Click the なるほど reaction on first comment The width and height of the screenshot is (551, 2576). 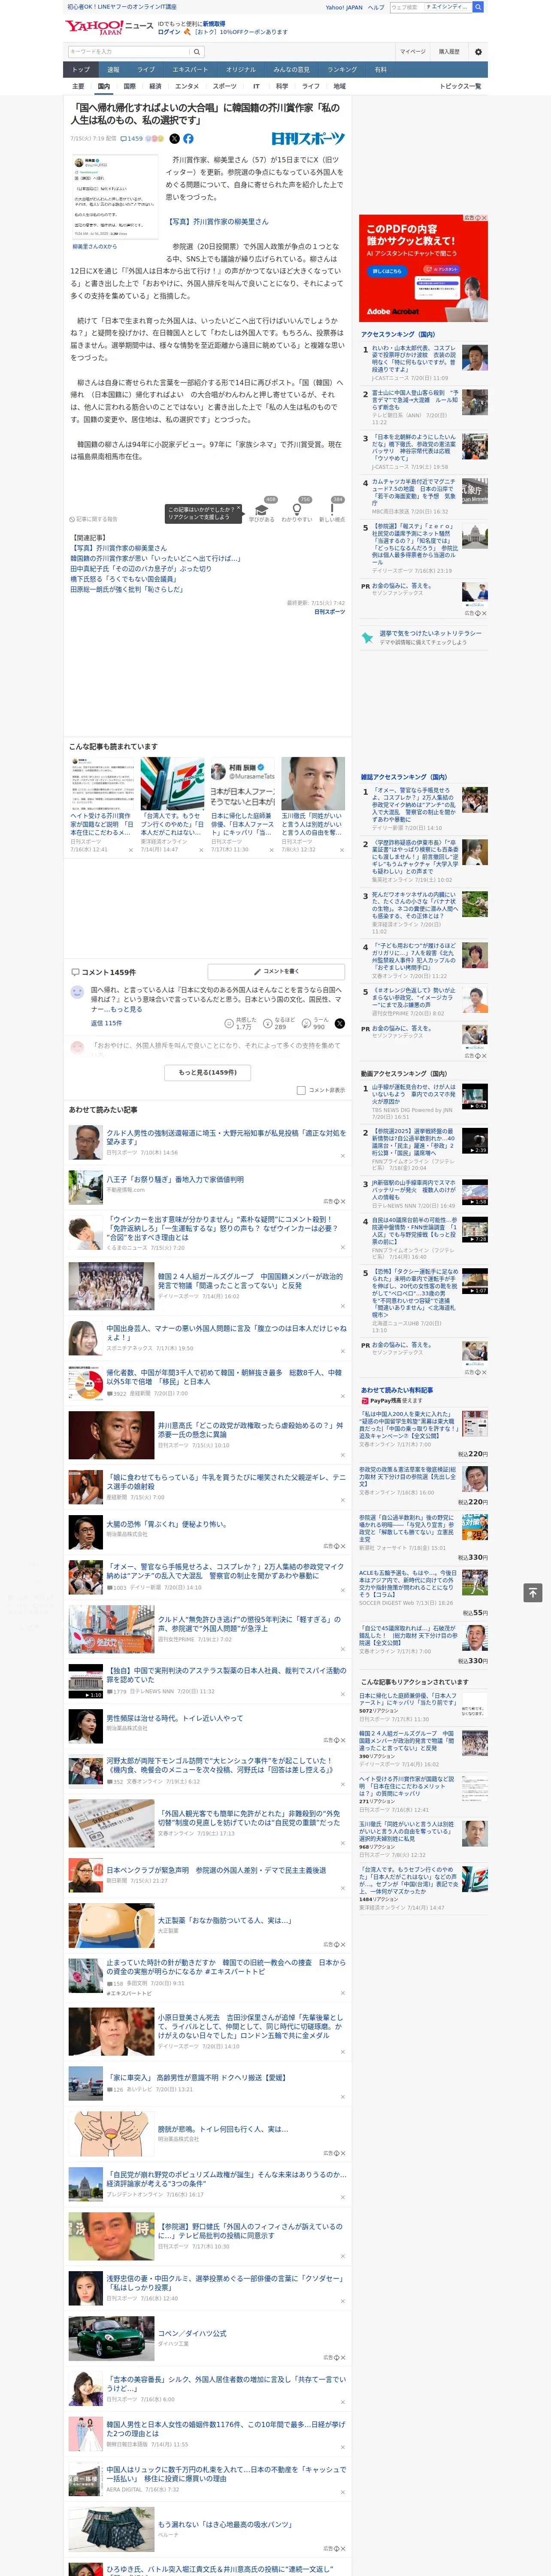click(278, 1023)
